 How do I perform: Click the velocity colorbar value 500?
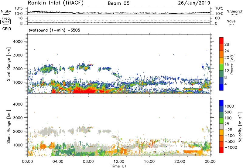tap(228, 112)
